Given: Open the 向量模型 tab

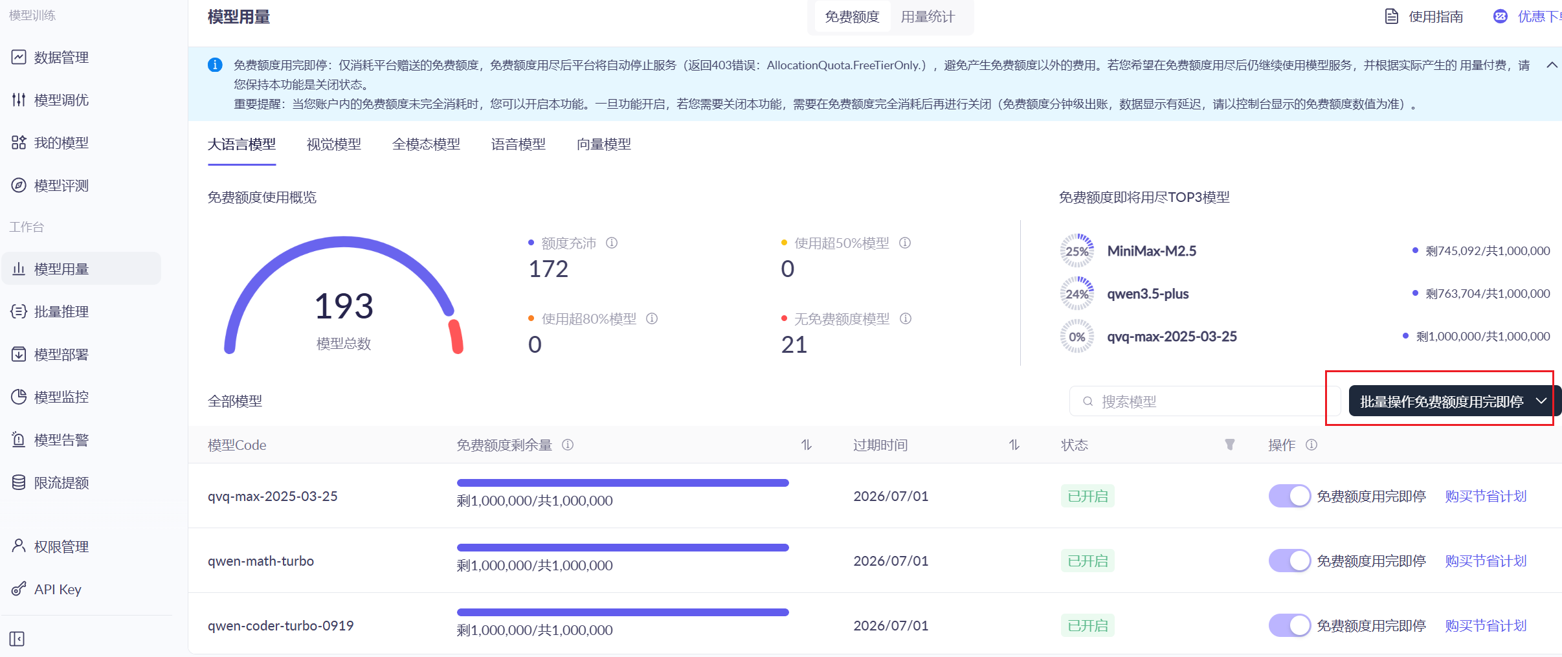Looking at the screenshot, I should (x=603, y=144).
